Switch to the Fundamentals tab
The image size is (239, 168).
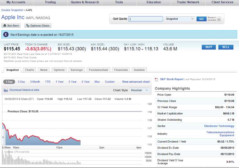click(98, 70)
